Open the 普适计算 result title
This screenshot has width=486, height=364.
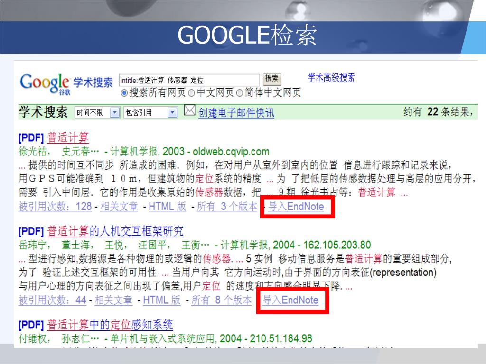coord(68,137)
